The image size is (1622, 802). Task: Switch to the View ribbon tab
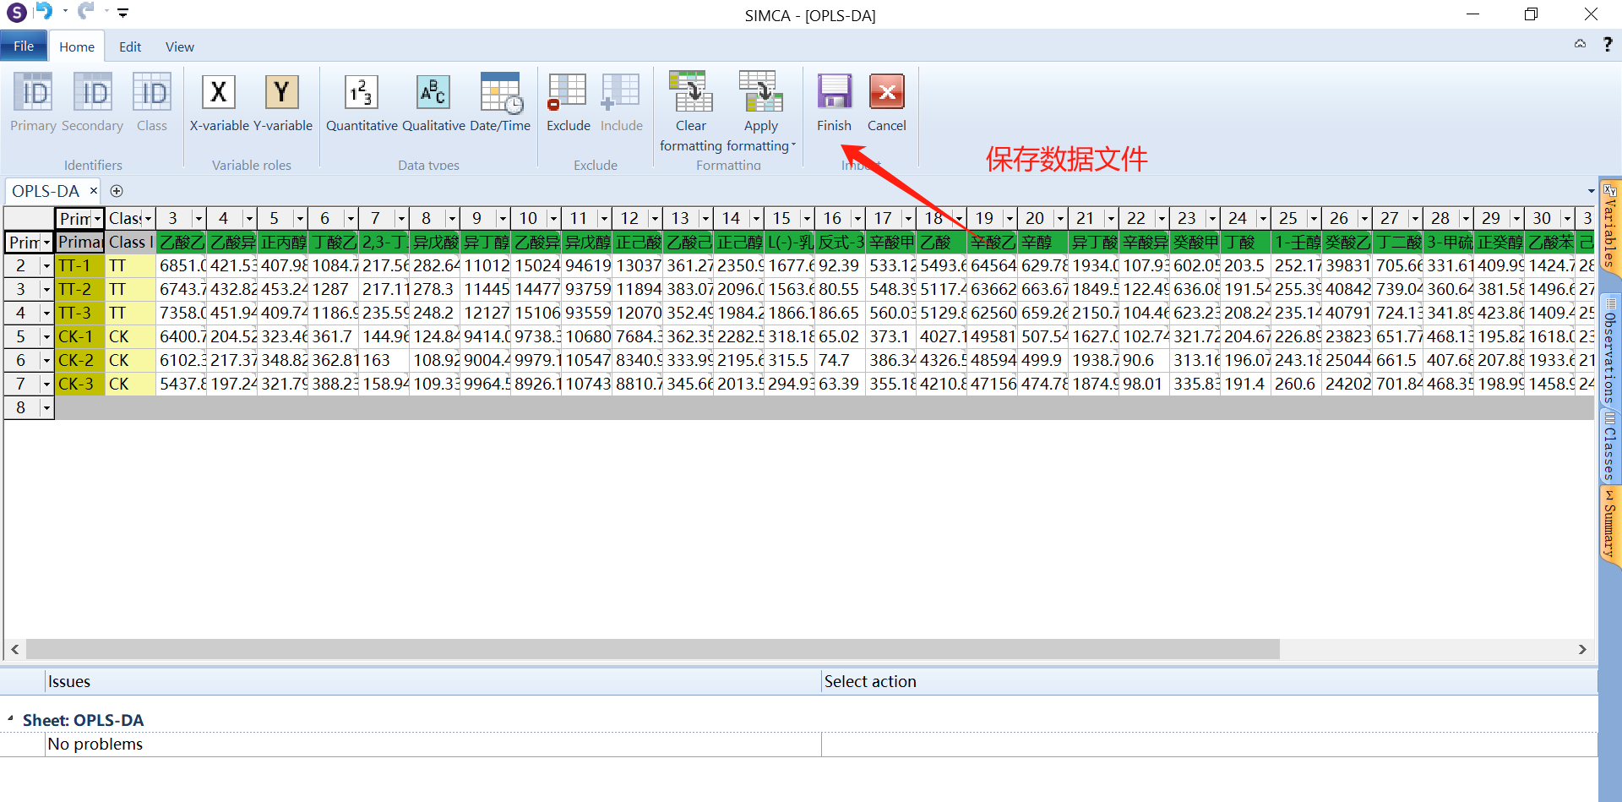[179, 47]
